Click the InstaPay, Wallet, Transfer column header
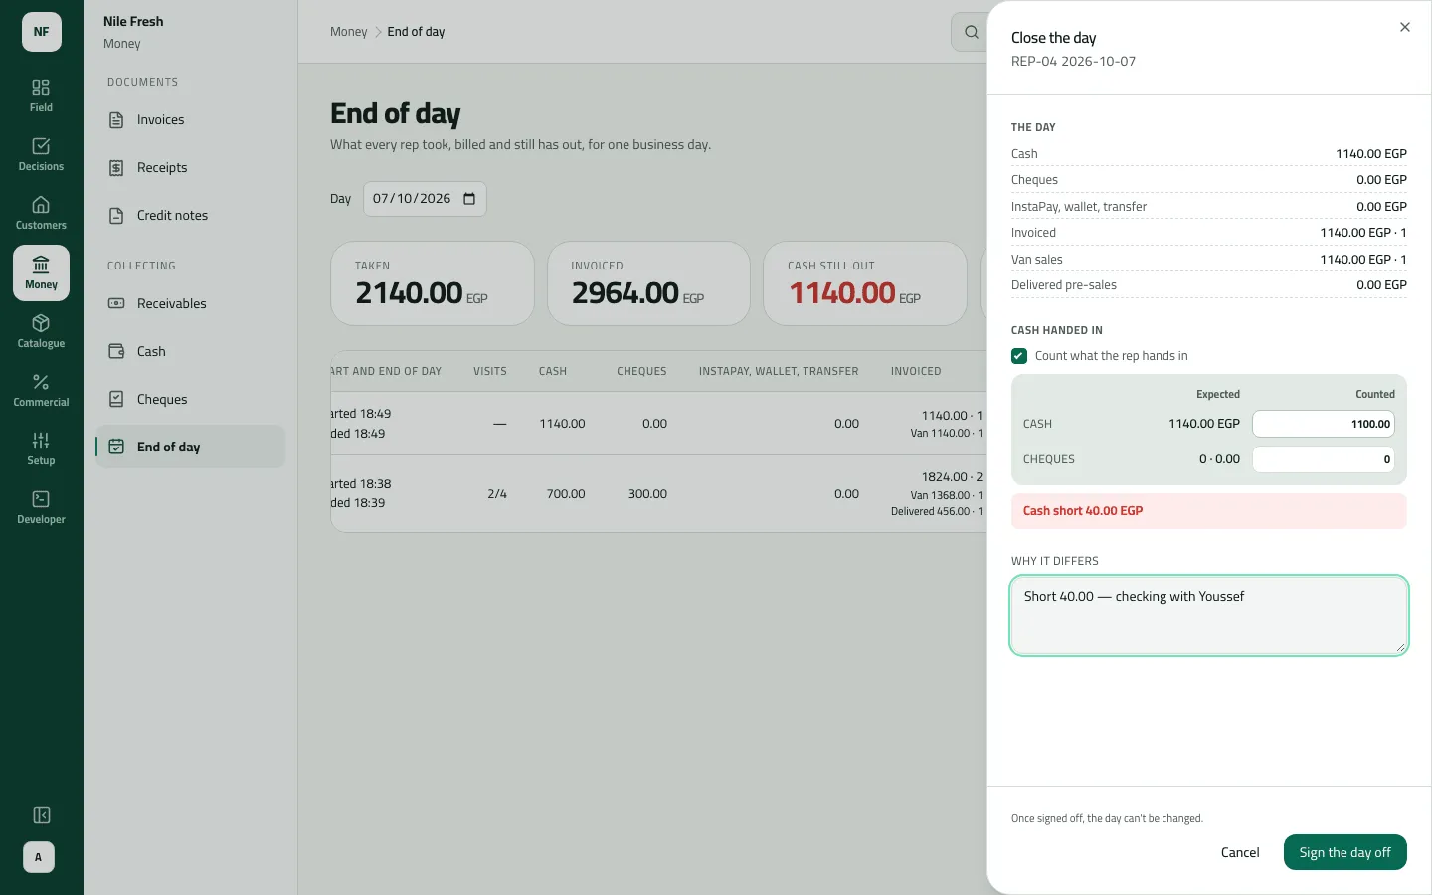 [779, 371]
